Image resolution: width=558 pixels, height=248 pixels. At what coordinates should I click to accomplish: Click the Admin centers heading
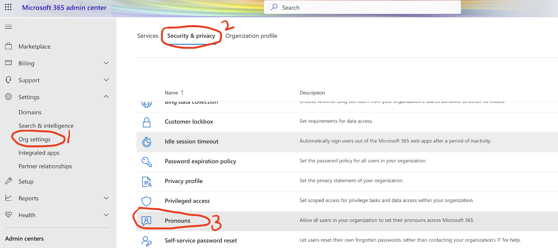24,239
